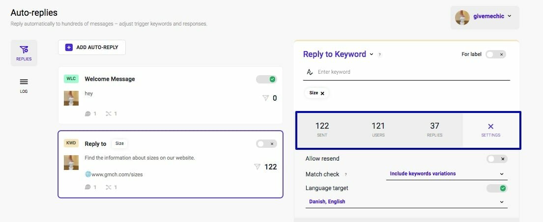Toggle the Allow resend switch
The width and height of the screenshot is (543, 222).
click(x=496, y=159)
